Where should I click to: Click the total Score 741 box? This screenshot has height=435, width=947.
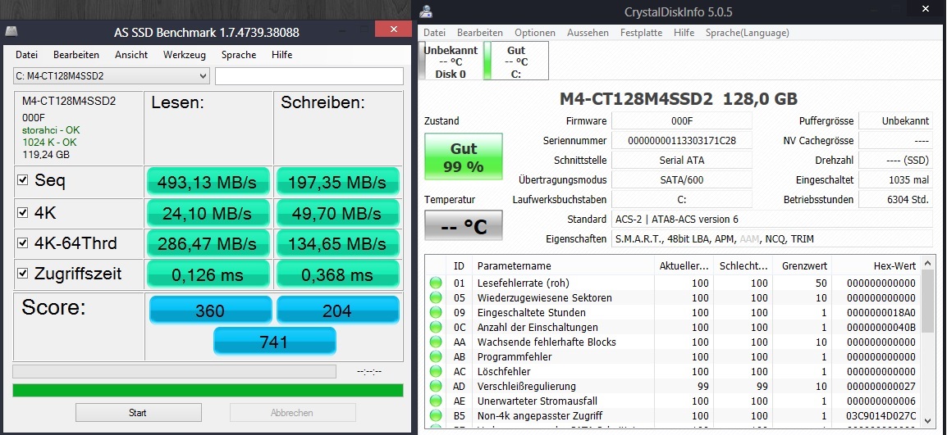[275, 342]
